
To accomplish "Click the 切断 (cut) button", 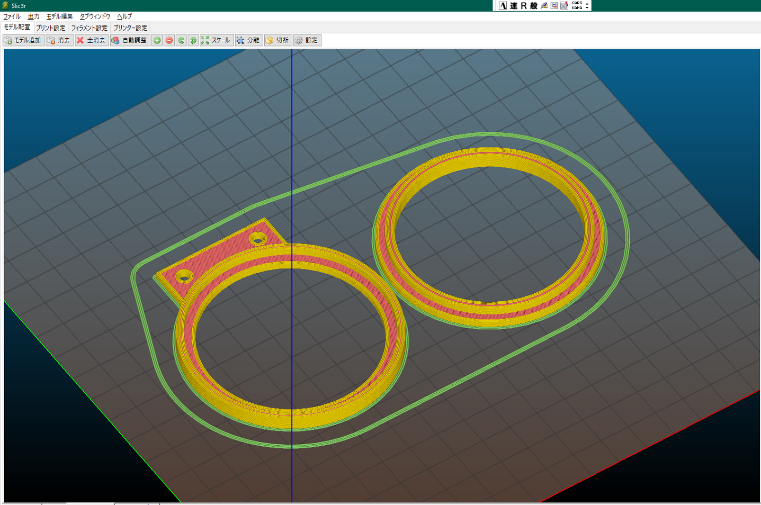I will point(277,40).
